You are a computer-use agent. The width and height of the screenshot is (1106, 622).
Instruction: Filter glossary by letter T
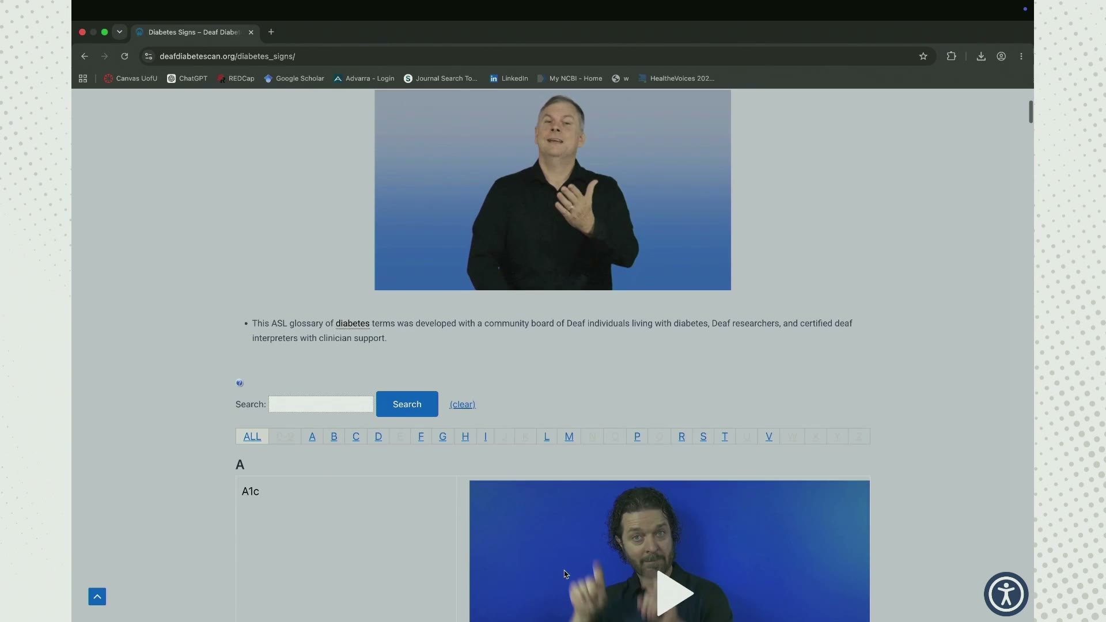tap(725, 437)
